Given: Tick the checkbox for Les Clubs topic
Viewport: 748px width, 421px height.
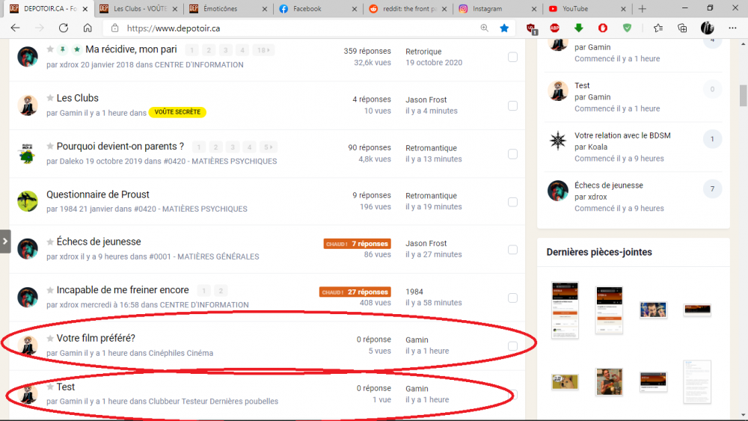Looking at the screenshot, I should (x=512, y=105).
